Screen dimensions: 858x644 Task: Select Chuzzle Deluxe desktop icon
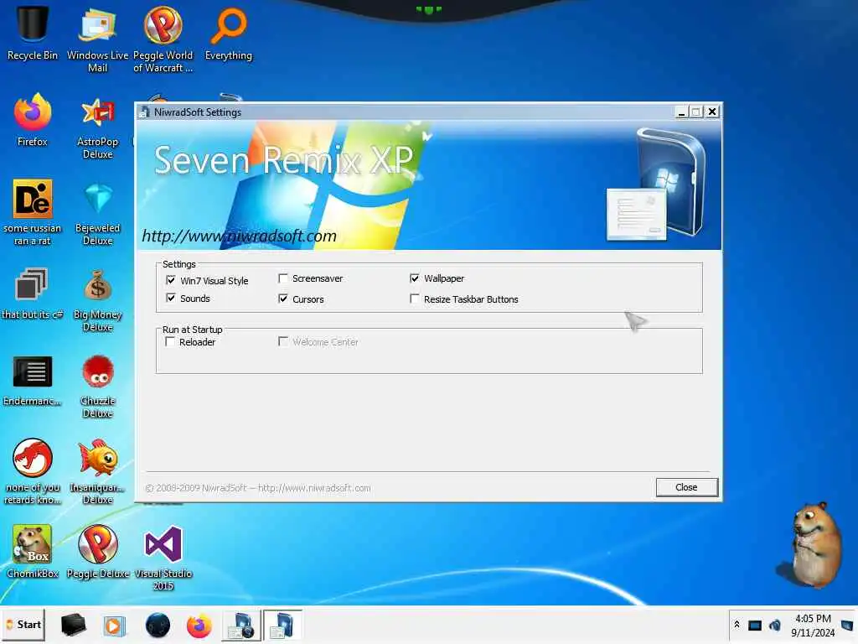click(x=97, y=387)
